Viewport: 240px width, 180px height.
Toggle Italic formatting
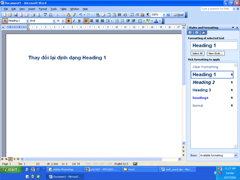pos(74,21)
